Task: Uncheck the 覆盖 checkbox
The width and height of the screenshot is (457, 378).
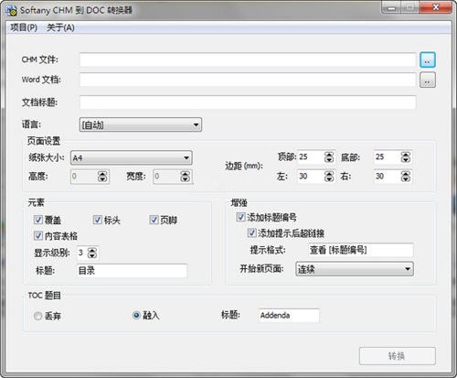Action: [38, 220]
